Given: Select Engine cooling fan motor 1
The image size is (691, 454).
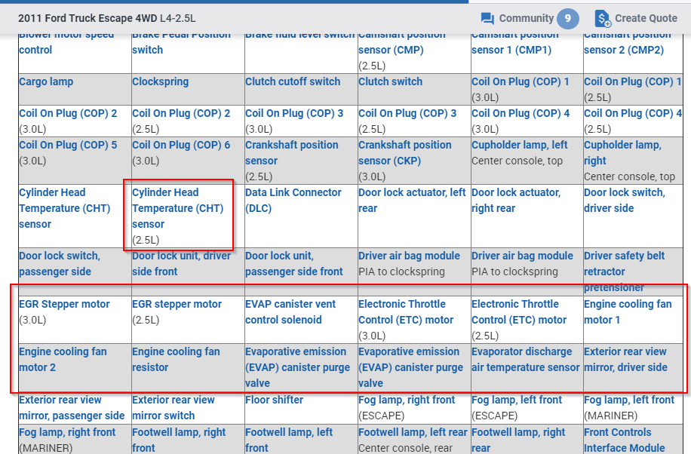Looking at the screenshot, I should (x=628, y=311).
